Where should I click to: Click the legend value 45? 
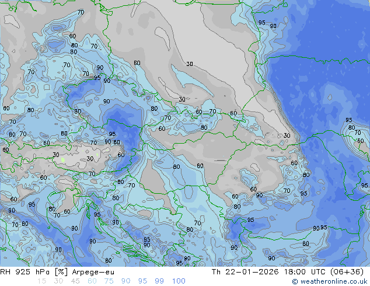tap(75, 281)
